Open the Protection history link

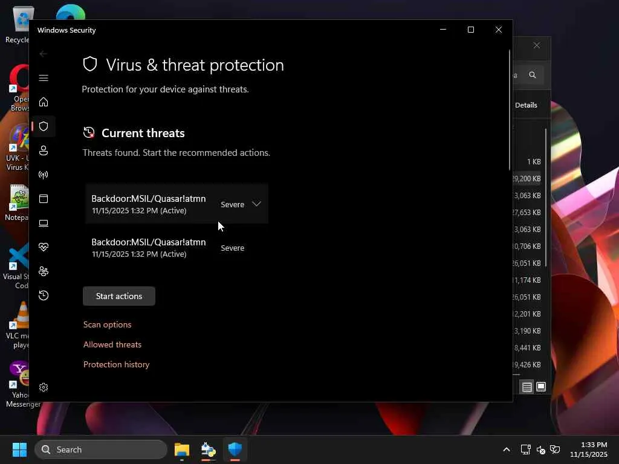(x=117, y=364)
